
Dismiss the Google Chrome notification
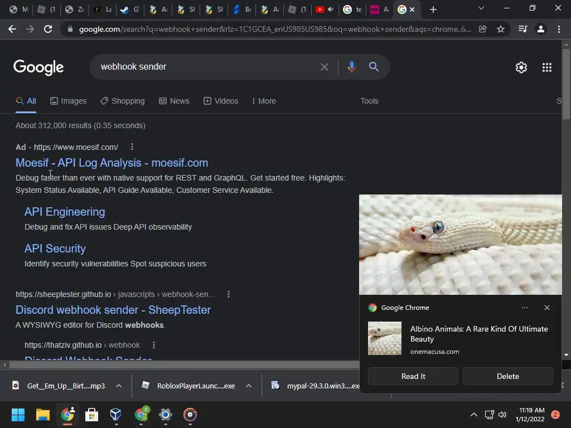[546, 308]
